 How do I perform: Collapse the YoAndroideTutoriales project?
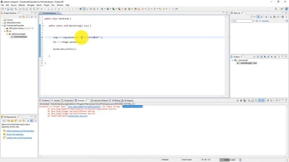tap(2, 26)
